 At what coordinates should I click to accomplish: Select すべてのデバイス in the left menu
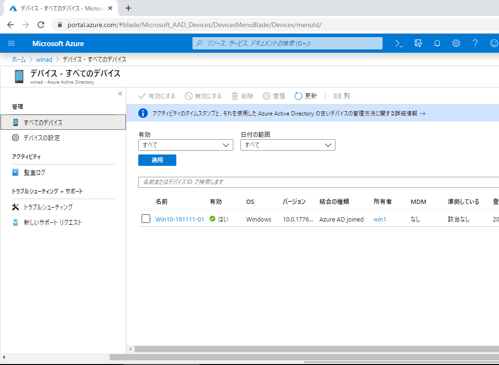tap(63, 122)
